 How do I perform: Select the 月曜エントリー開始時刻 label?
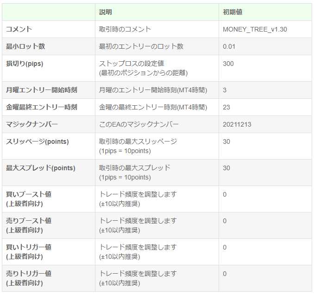[42, 90]
